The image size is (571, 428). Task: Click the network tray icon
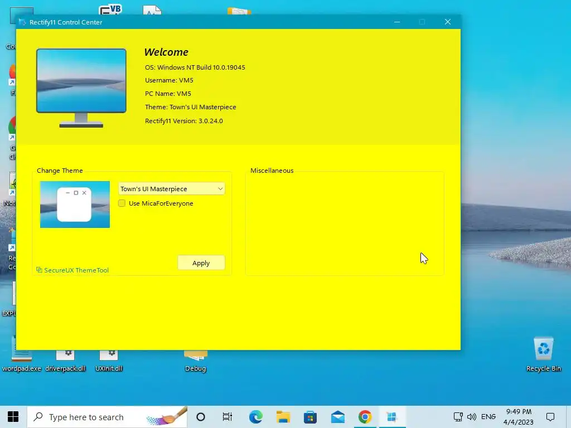[458, 417]
